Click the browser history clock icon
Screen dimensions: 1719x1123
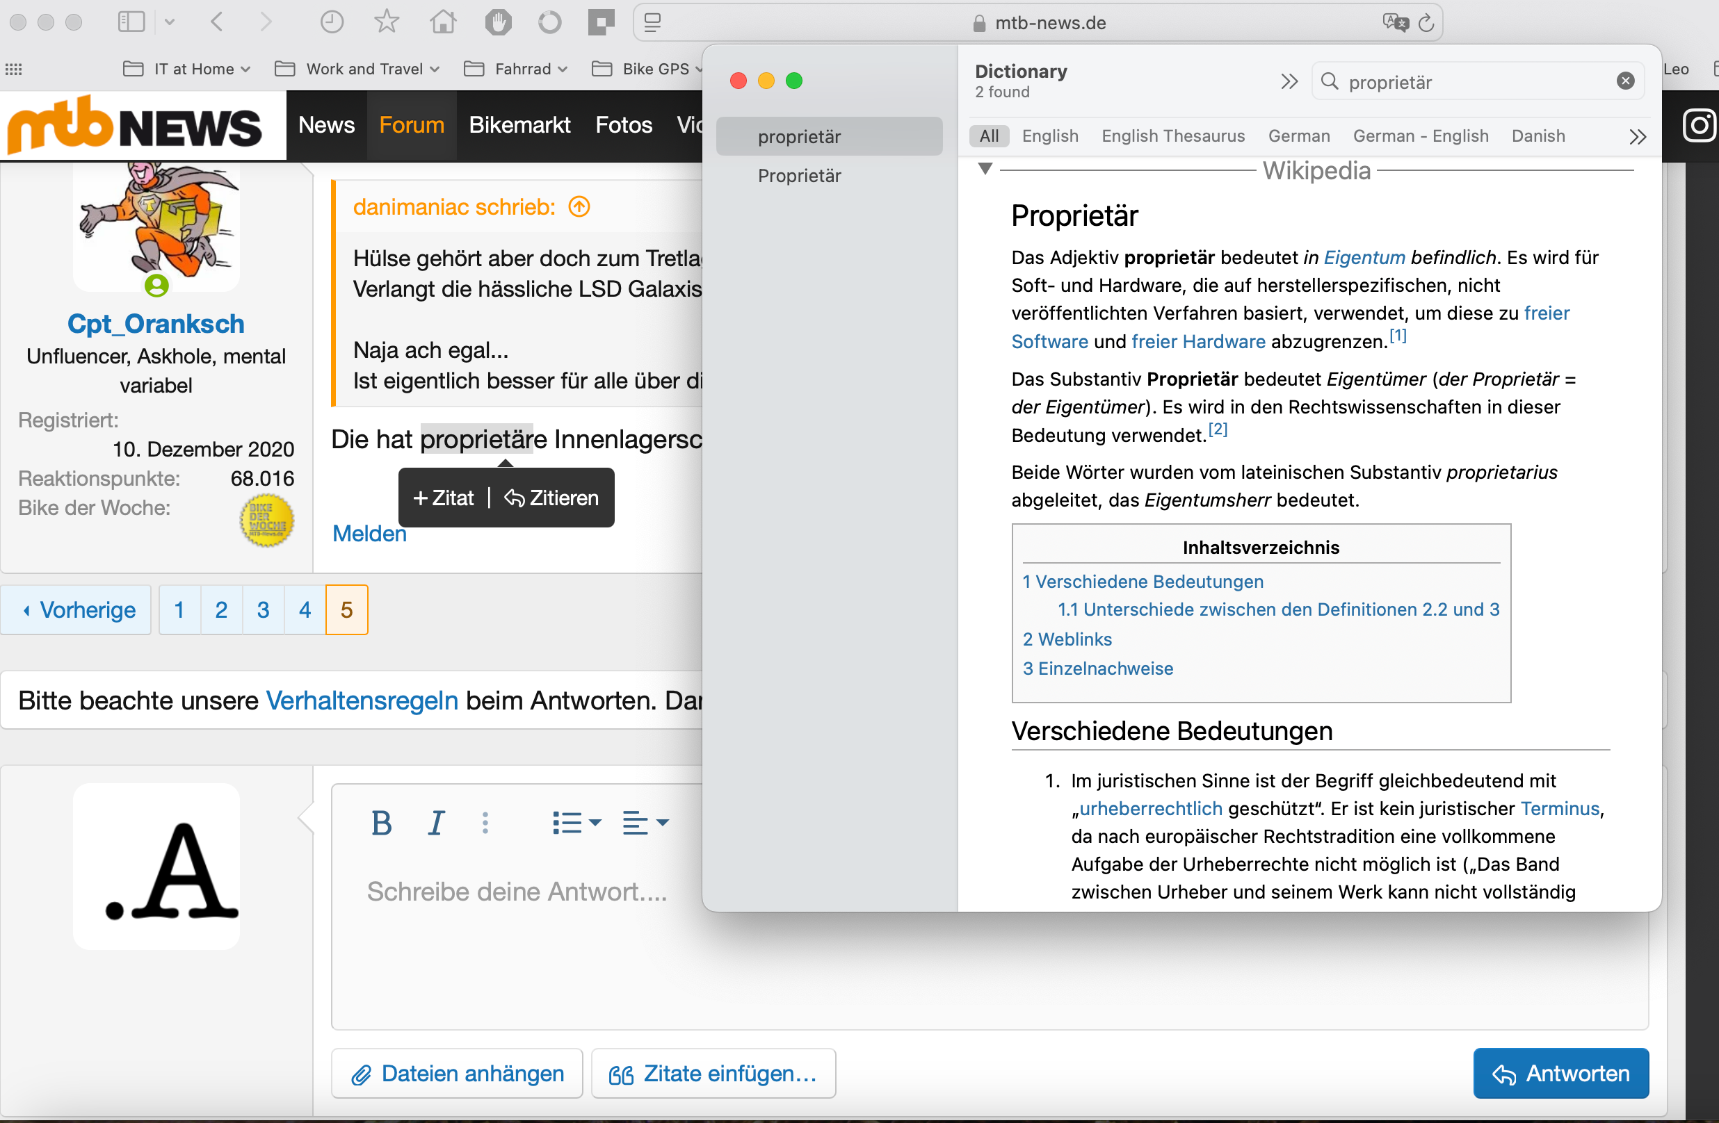[332, 22]
